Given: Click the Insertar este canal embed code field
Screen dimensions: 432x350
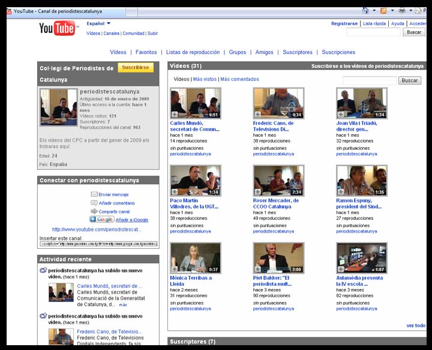Looking at the screenshot, I should [98, 244].
